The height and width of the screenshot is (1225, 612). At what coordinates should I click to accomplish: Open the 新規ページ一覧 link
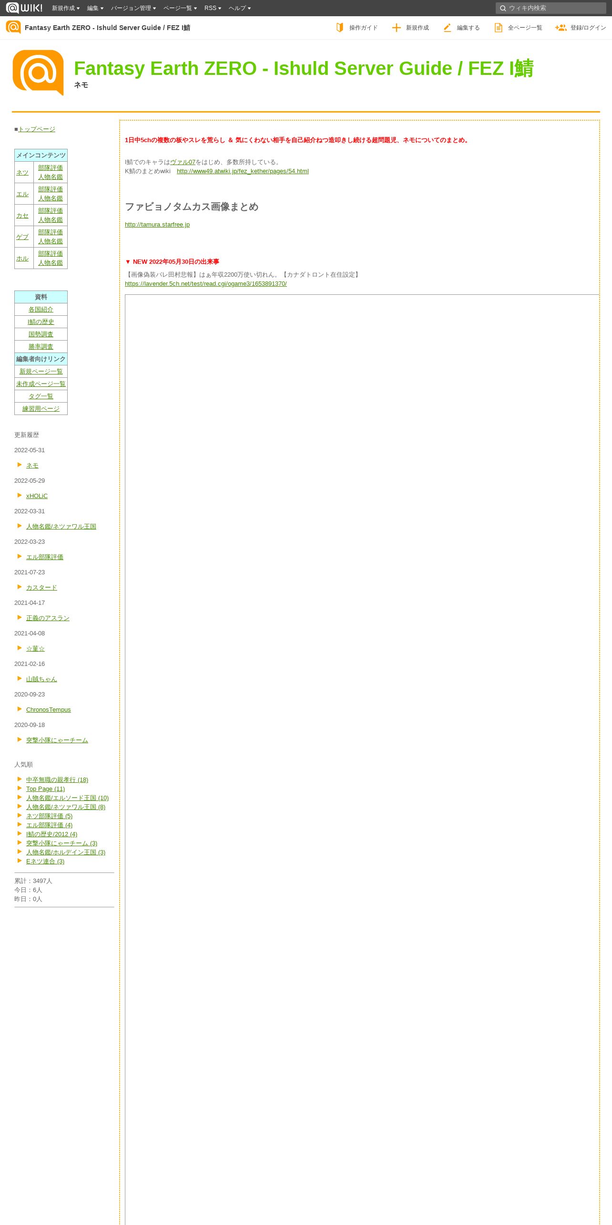pos(41,371)
